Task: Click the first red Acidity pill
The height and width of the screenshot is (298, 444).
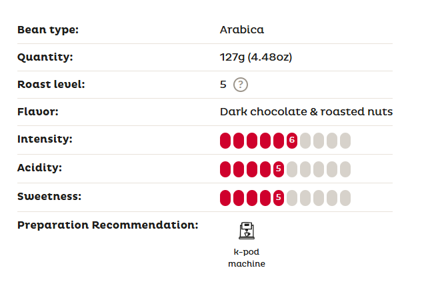Action: click(x=225, y=169)
